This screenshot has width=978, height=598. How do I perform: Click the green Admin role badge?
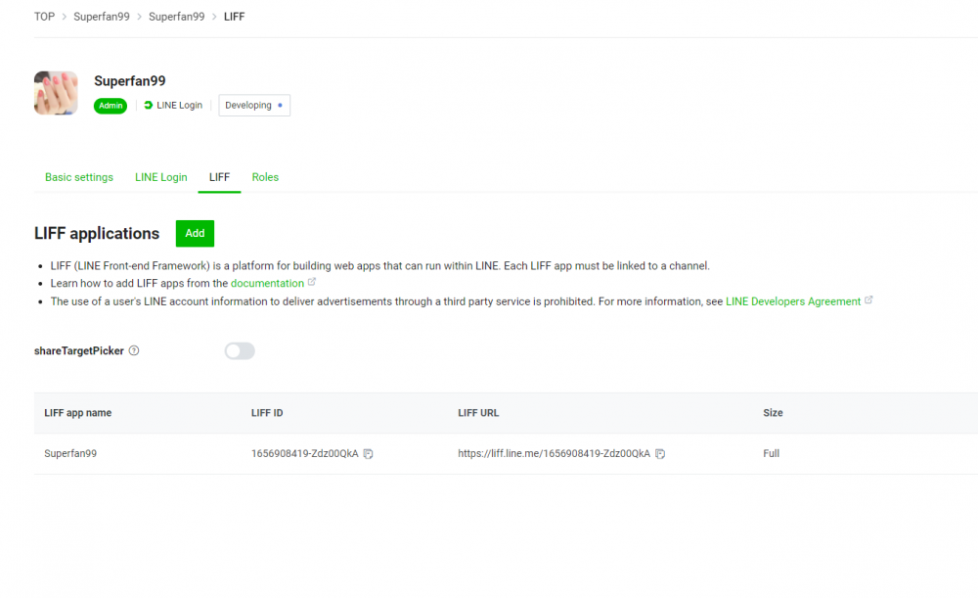coord(110,105)
